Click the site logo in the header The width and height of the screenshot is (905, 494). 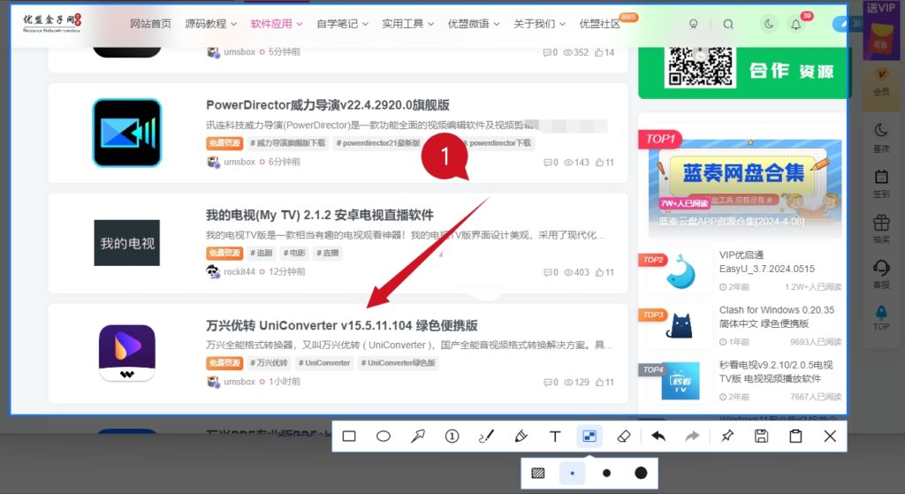click(52, 23)
